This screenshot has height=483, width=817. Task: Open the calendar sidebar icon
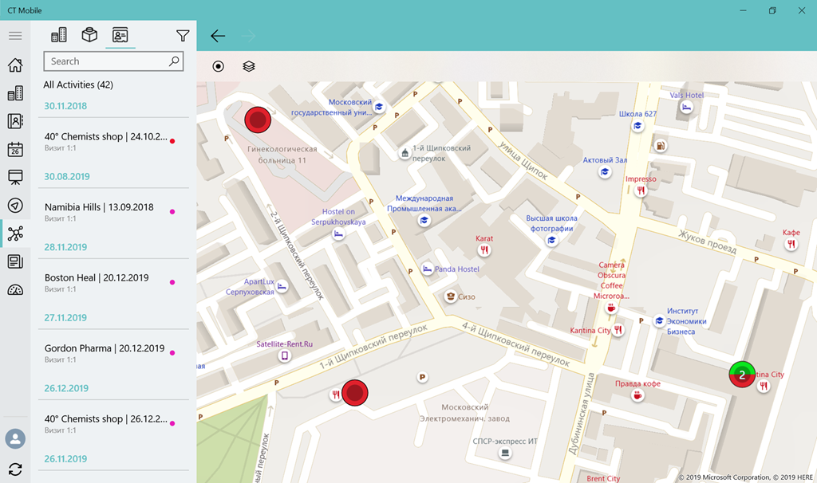click(15, 149)
